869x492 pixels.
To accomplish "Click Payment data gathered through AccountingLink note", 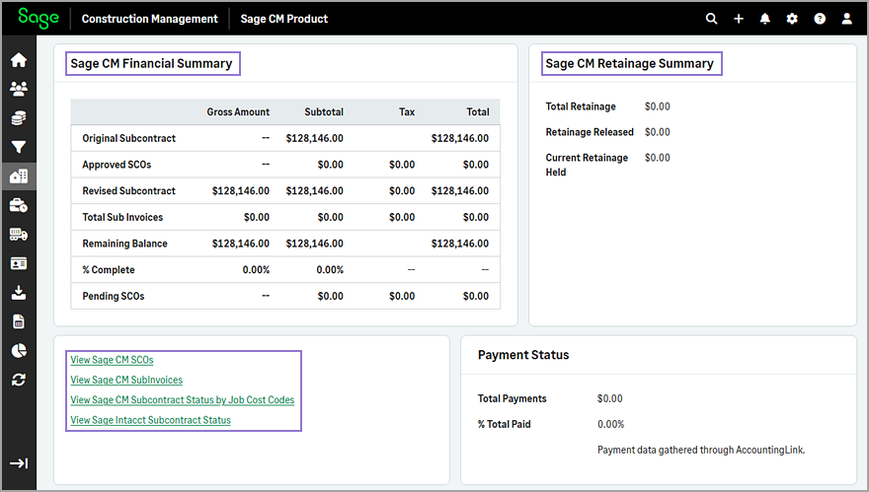I will (701, 450).
